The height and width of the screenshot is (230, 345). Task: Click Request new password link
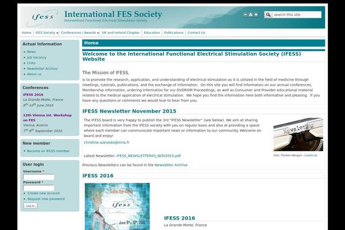[x=46, y=199]
